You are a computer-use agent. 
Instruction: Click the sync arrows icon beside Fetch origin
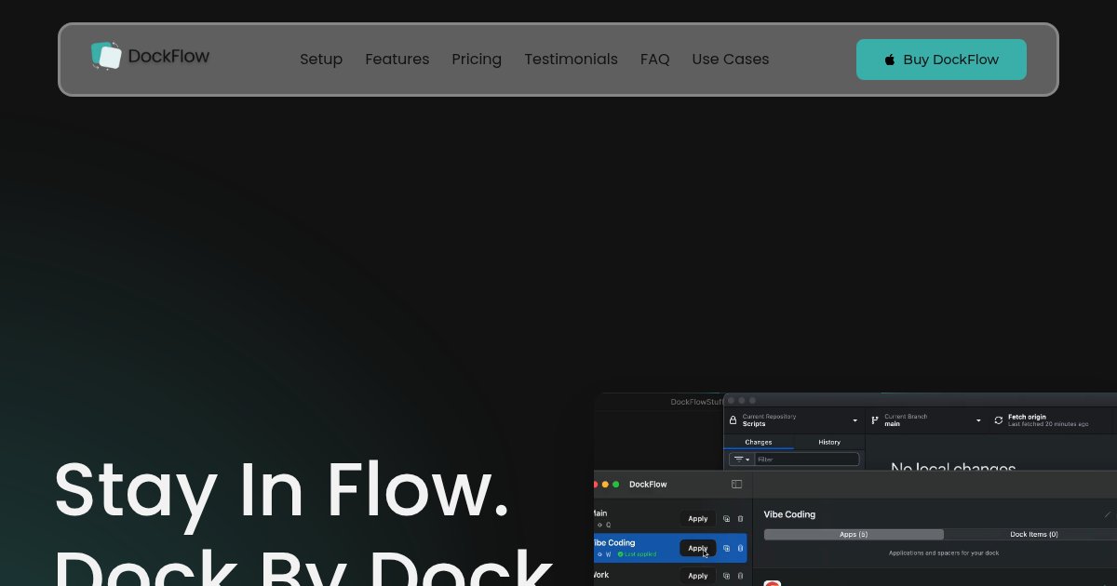click(999, 420)
